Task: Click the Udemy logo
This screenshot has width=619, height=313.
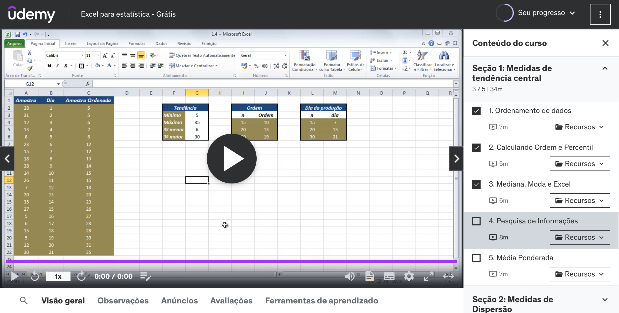Action: [32, 14]
